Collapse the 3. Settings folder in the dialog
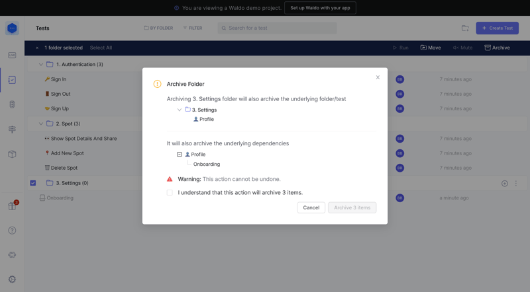Screen dimensions: 530x292 click(x=180, y=110)
